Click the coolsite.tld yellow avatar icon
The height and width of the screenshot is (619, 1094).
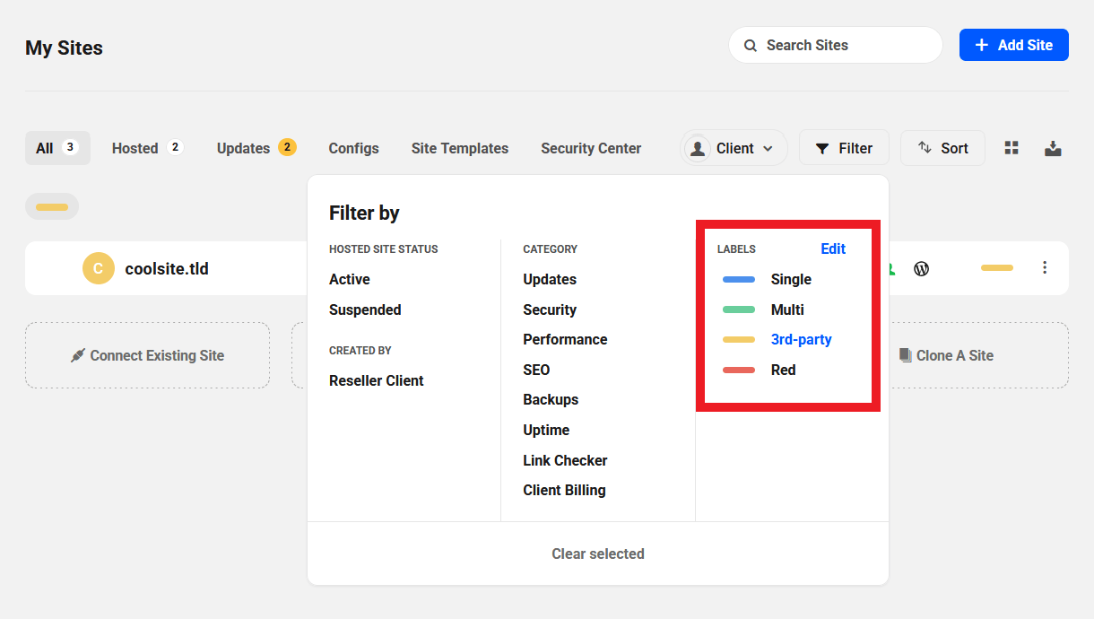[x=99, y=268]
